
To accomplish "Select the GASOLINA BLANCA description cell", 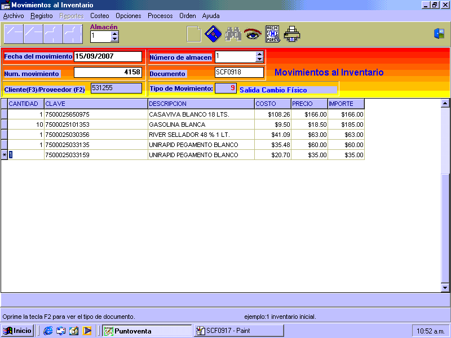I will click(x=201, y=124).
